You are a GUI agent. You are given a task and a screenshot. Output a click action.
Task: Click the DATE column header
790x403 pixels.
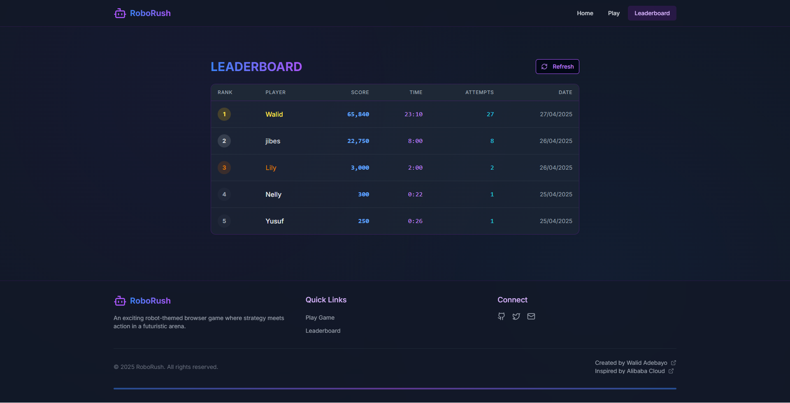coord(565,92)
